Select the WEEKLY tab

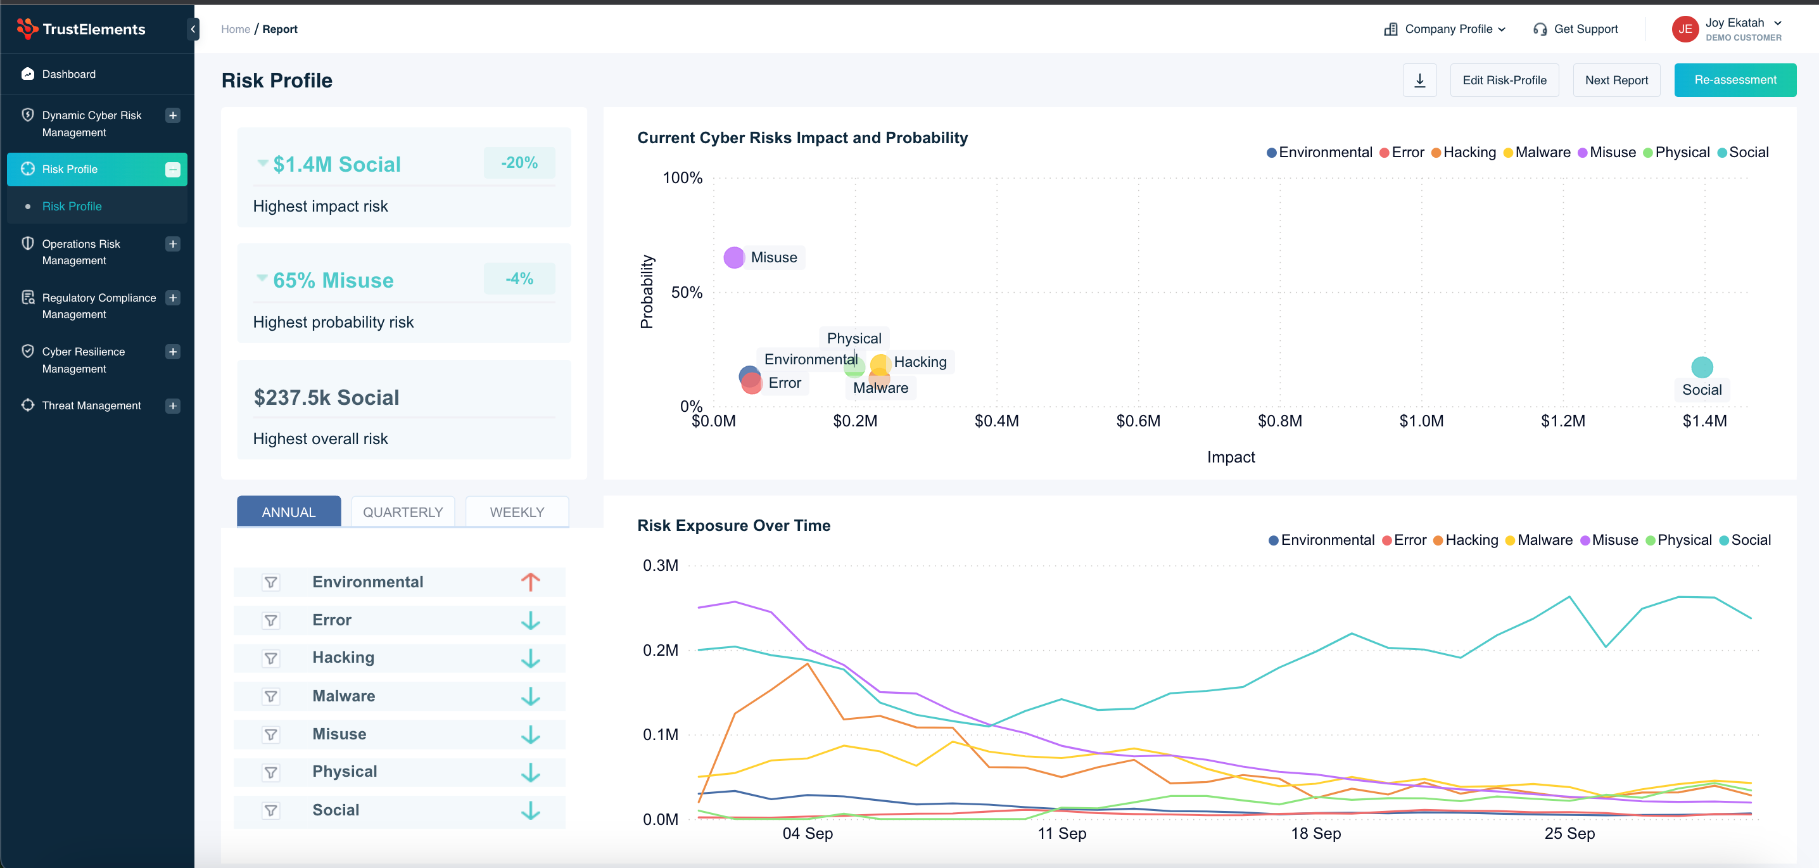point(517,512)
